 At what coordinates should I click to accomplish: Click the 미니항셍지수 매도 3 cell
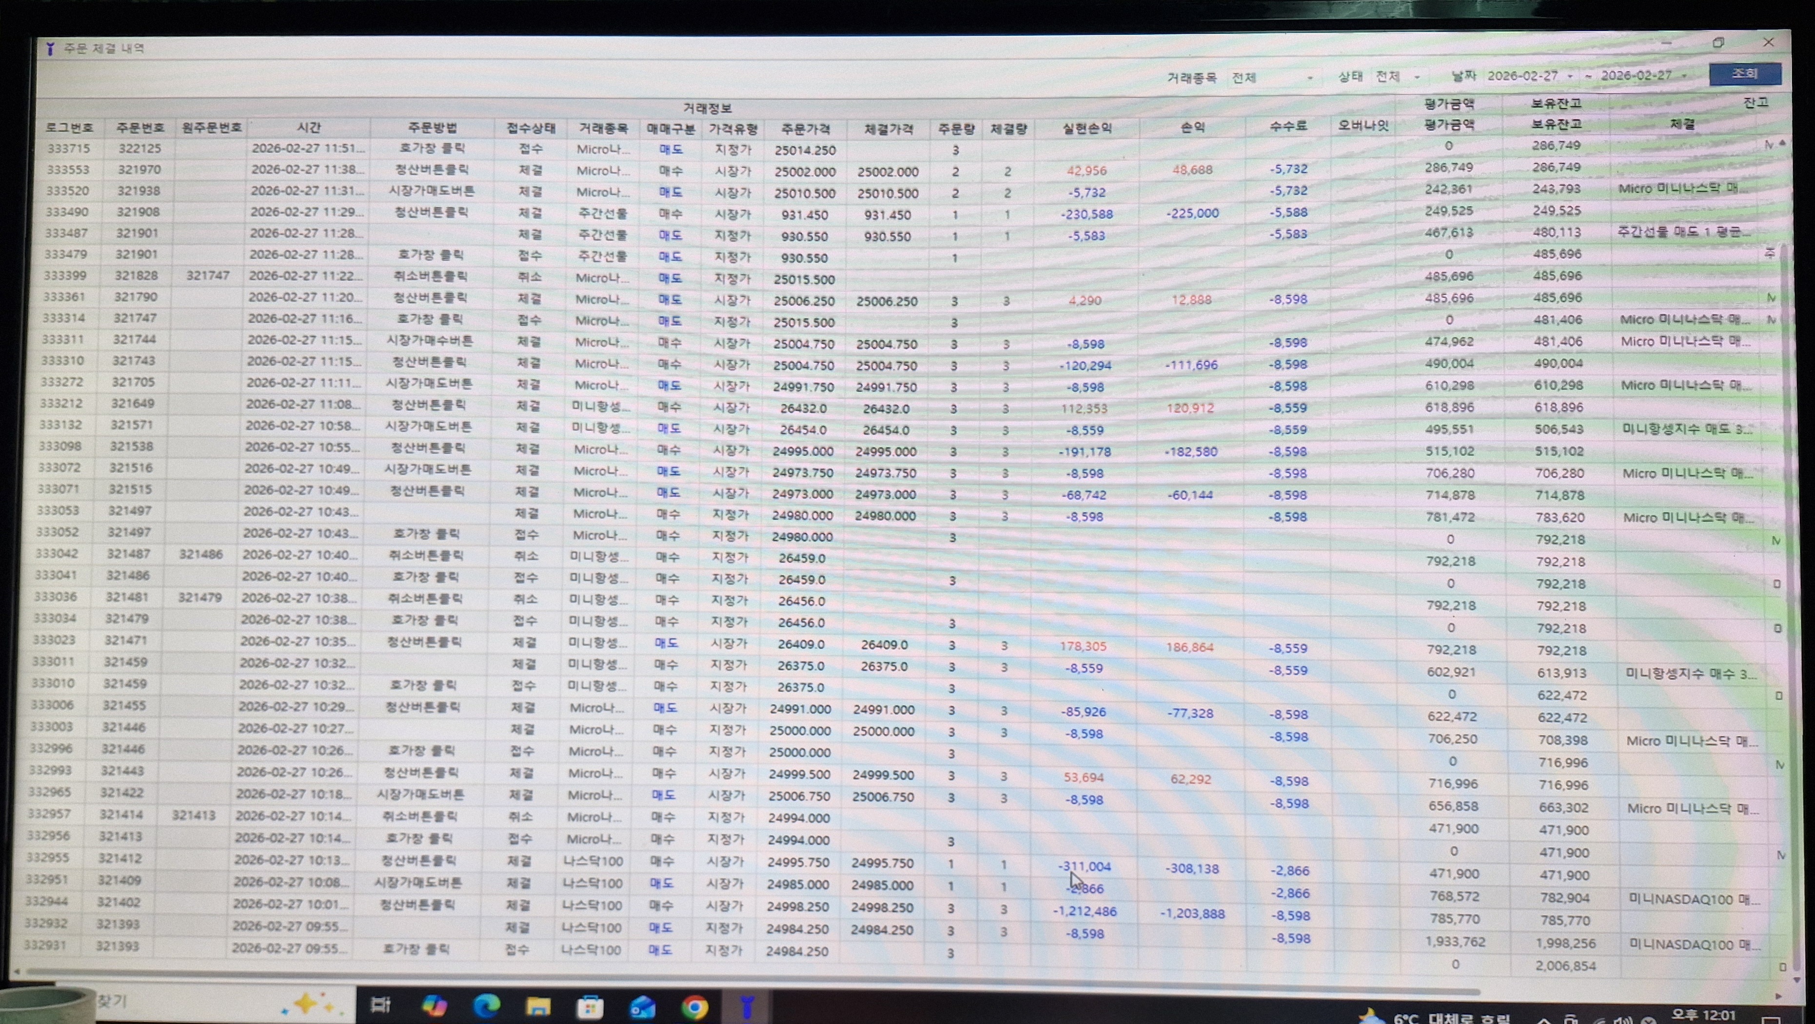point(1687,429)
